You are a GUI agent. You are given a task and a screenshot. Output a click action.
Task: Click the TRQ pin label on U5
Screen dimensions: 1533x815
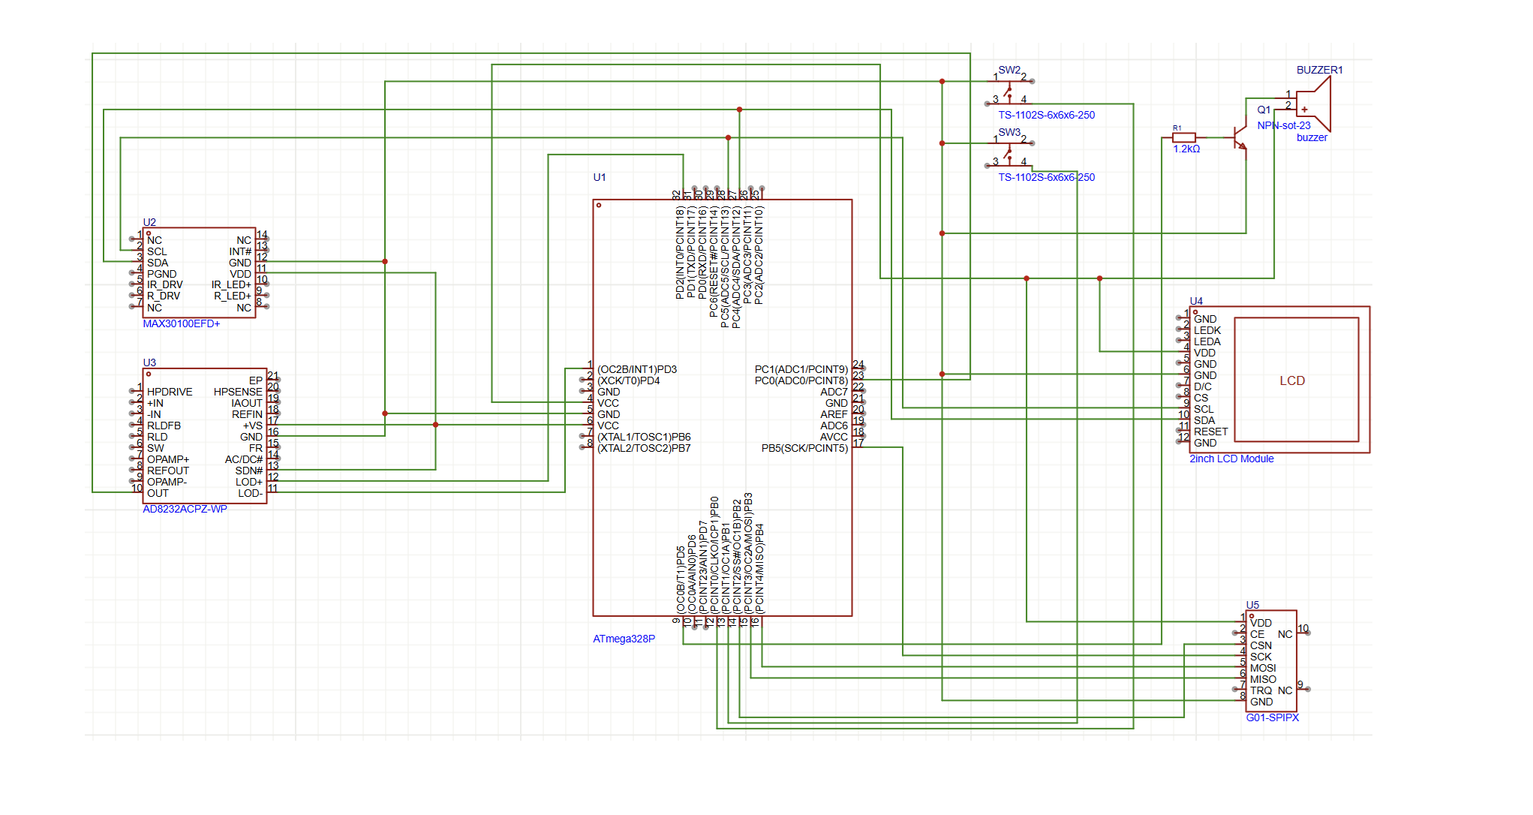click(x=1261, y=690)
